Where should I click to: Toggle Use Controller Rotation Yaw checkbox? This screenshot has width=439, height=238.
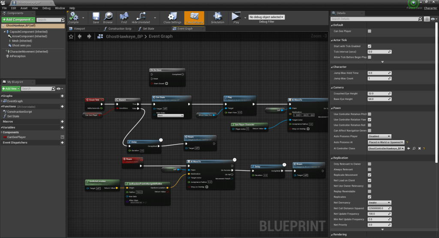tap(370, 119)
